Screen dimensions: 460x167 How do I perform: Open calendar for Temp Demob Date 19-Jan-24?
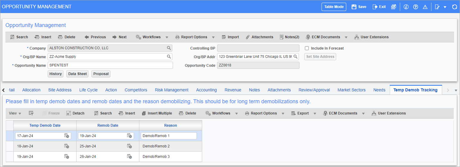(x=66, y=156)
